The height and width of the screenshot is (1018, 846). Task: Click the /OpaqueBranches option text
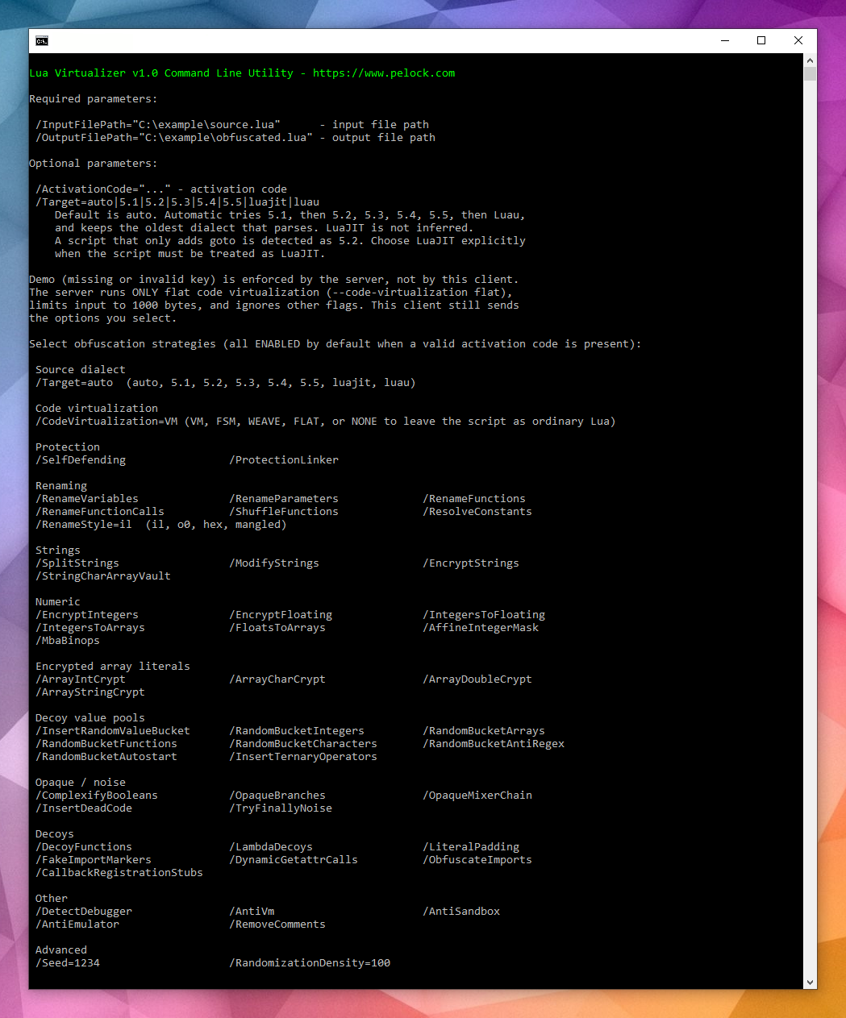click(277, 796)
